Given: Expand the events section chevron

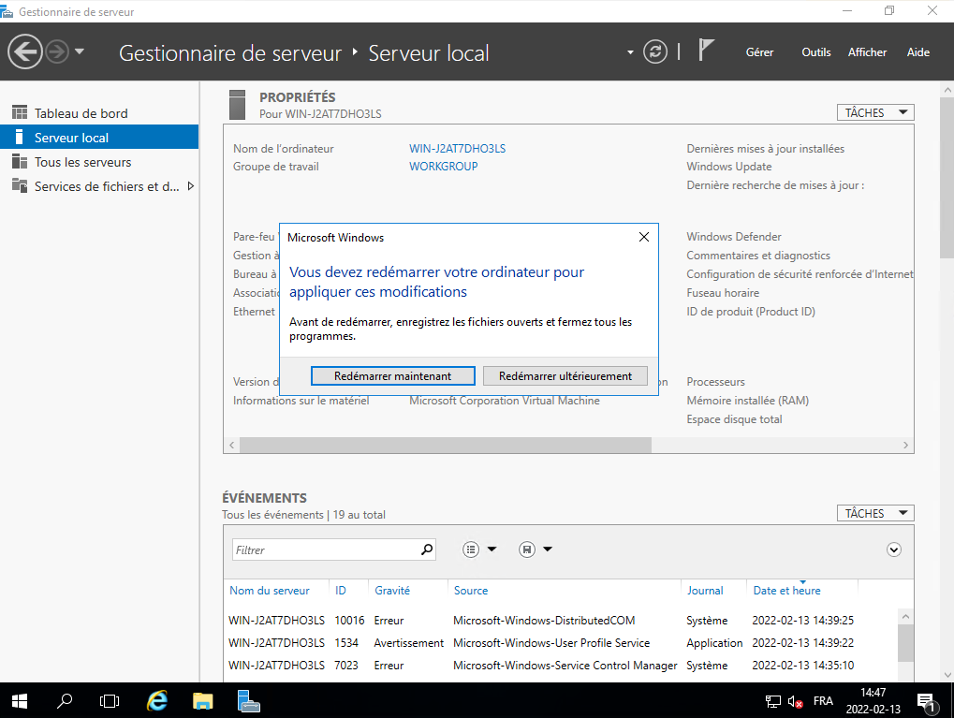Looking at the screenshot, I should point(894,549).
